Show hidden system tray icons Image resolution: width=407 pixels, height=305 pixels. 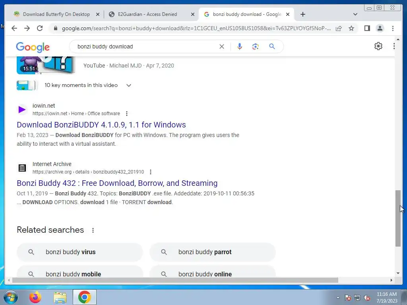[338, 297]
